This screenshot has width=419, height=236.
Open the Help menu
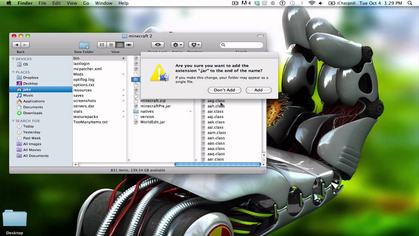coord(123,3)
